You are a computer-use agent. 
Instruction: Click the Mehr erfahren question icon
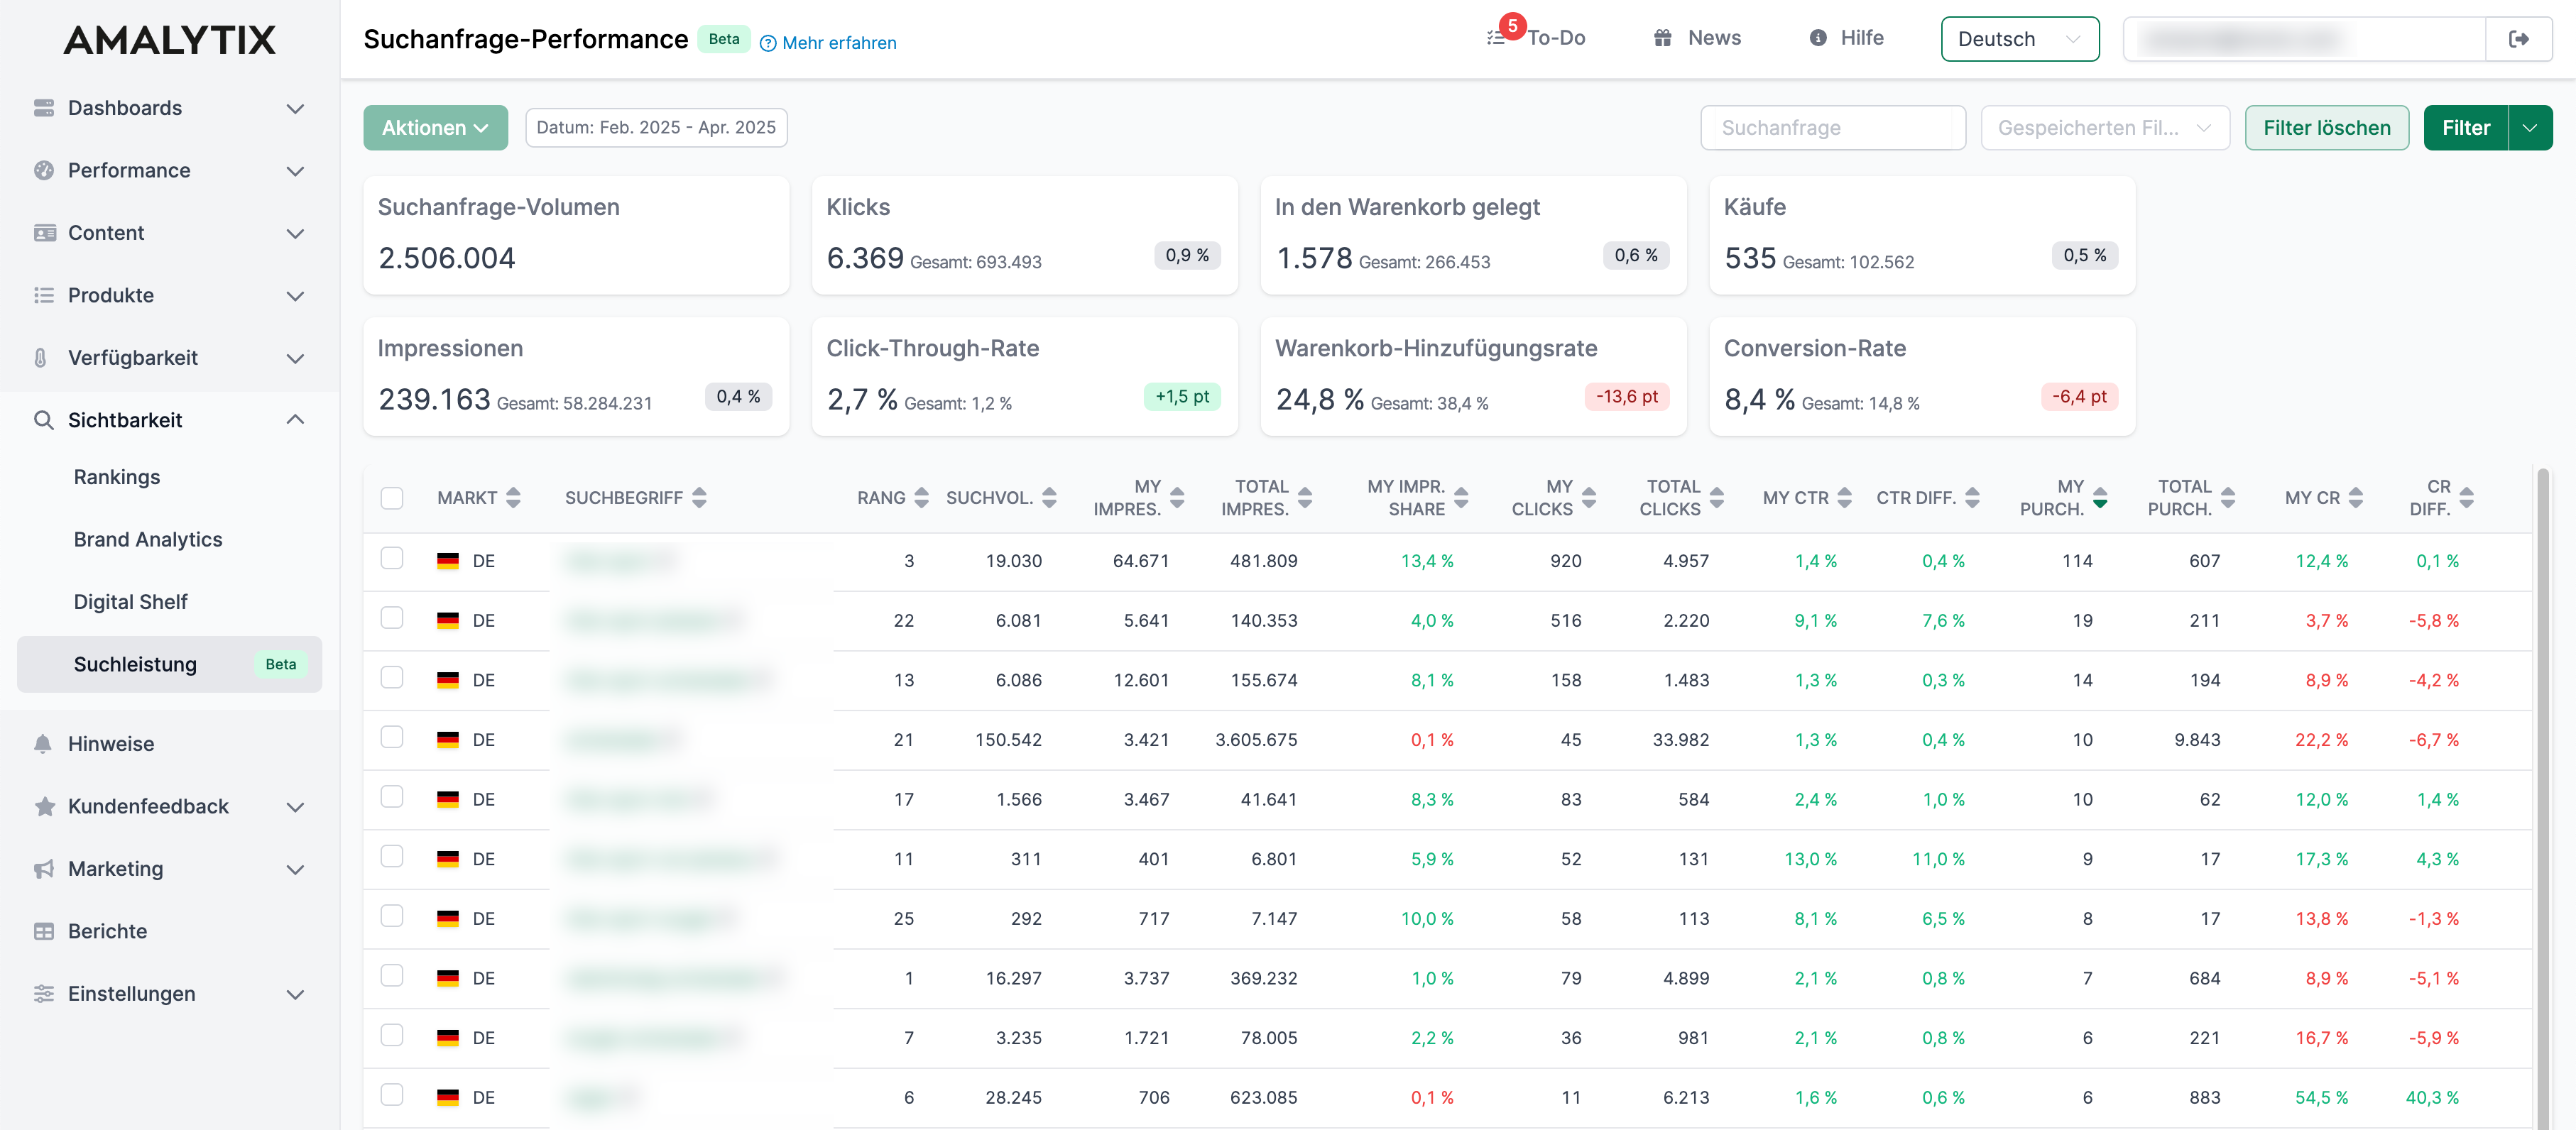pos(768,43)
